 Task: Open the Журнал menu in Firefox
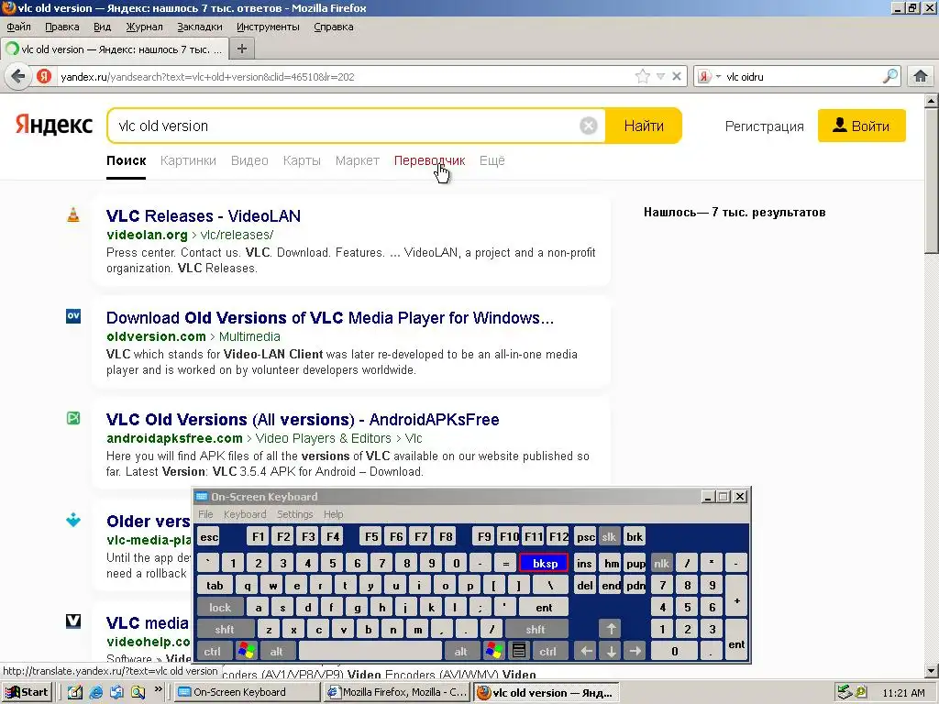[144, 27]
